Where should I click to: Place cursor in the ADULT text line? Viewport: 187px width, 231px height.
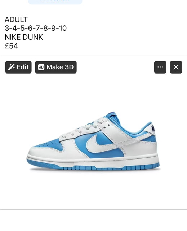[16, 19]
